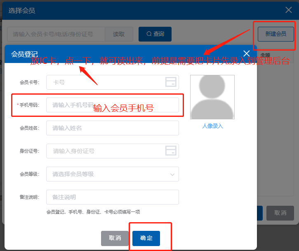This screenshot has height=251, width=299.
Task: Expand the 会员等级 dropdown
Action: [x=112, y=174]
